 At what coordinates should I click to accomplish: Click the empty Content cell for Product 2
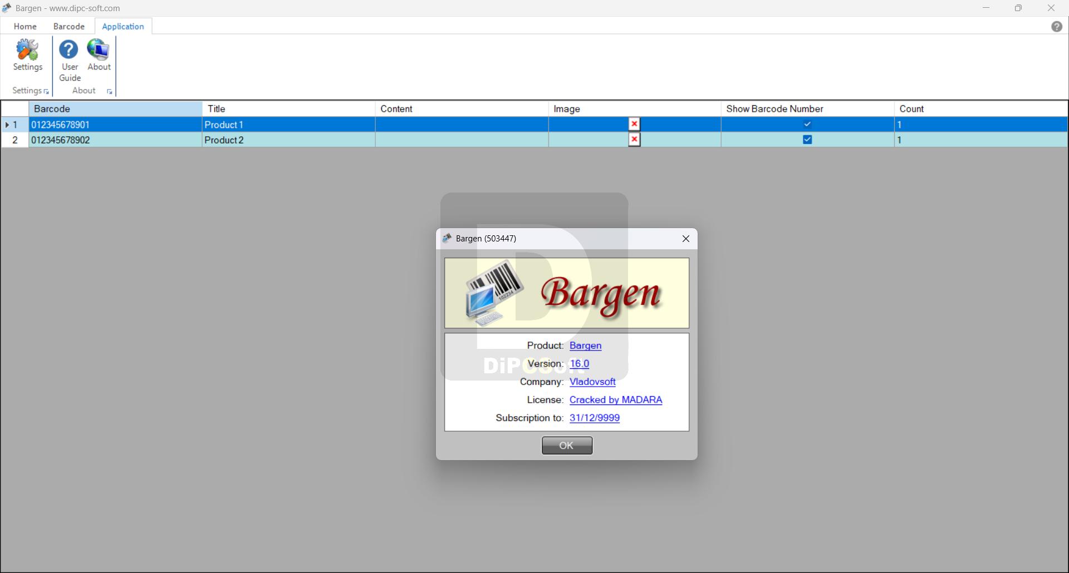point(462,140)
